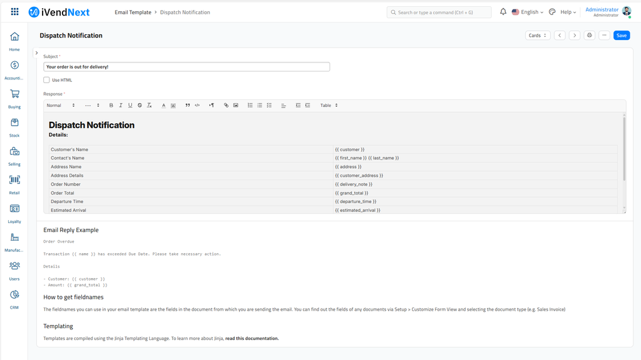Save the email template
The height and width of the screenshot is (360, 641).
(622, 36)
